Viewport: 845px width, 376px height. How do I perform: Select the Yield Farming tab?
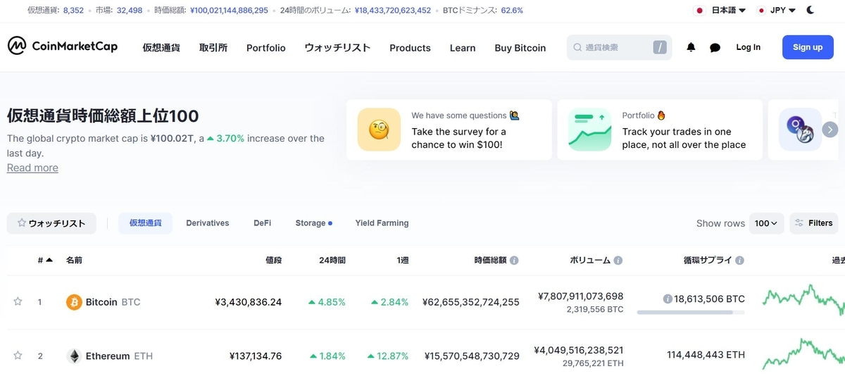tap(382, 223)
